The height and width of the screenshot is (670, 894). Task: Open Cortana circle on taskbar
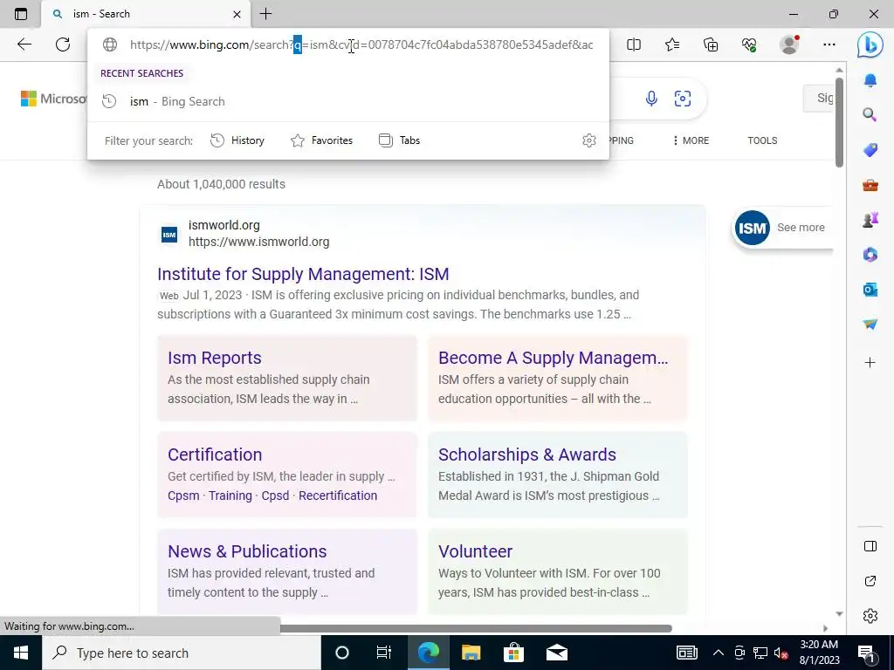coord(342,653)
